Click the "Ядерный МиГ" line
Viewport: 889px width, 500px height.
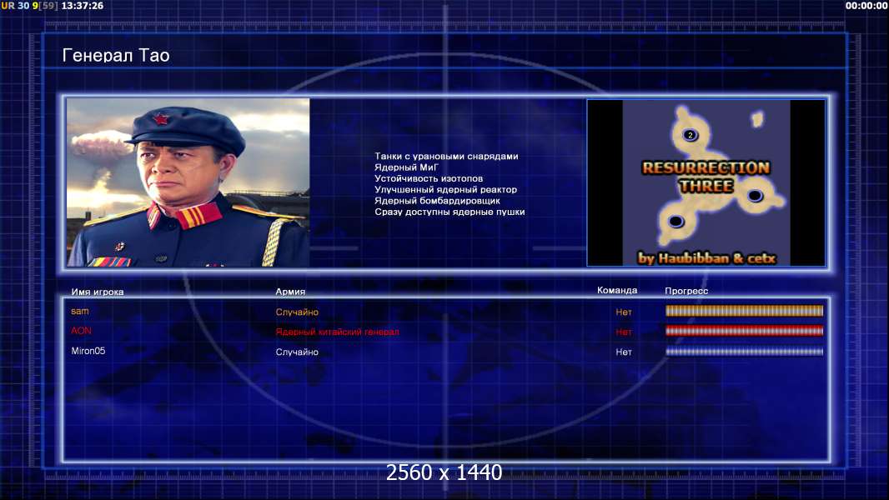click(406, 167)
